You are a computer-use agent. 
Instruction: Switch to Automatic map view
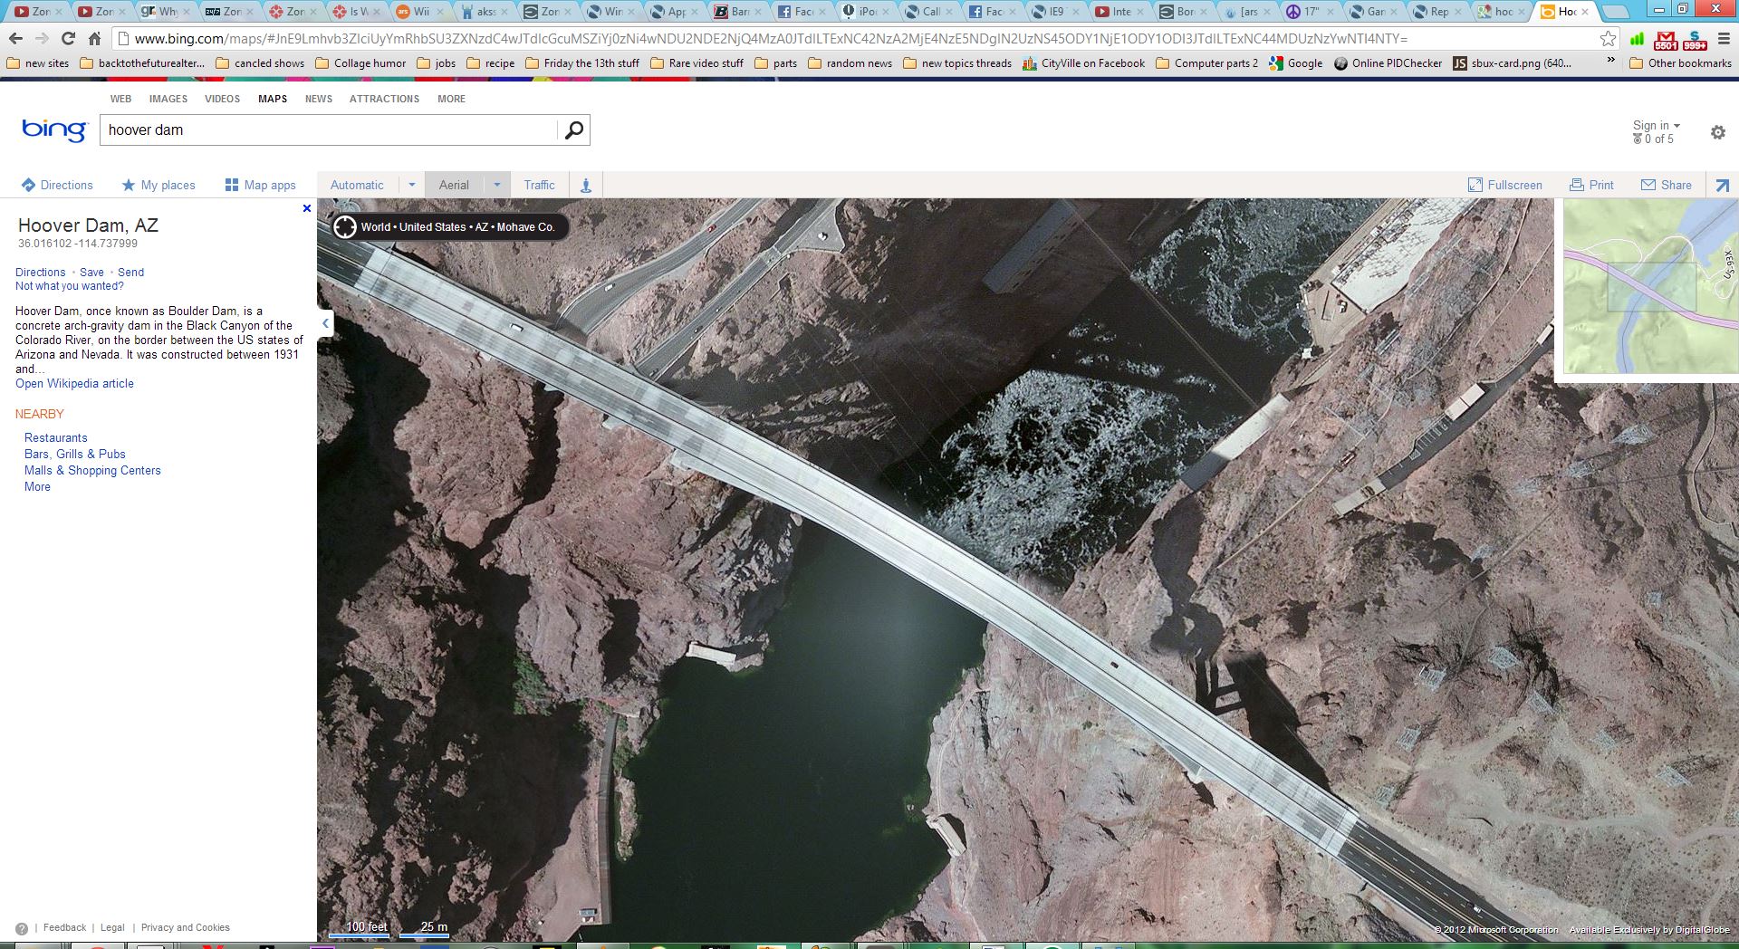[x=357, y=185]
